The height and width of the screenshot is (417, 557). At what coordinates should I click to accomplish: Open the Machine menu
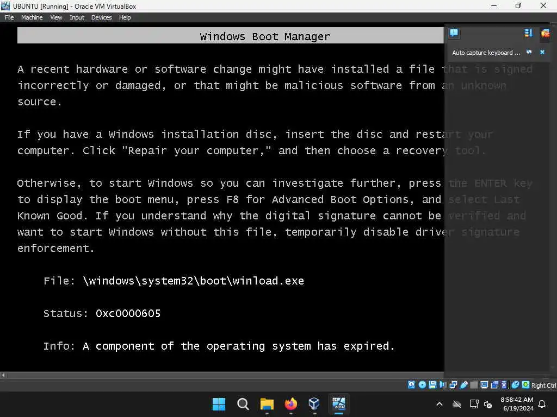[32, 17]
